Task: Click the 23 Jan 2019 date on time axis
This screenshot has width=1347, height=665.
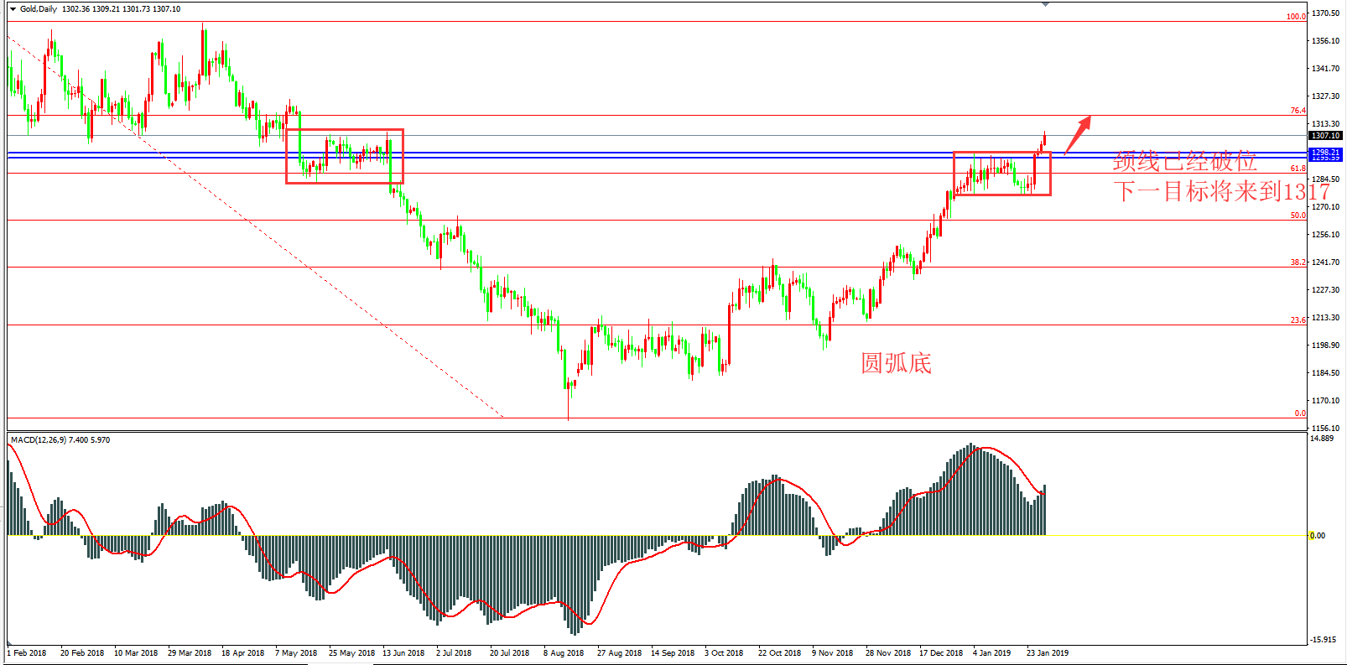Action: [1048, 653]
